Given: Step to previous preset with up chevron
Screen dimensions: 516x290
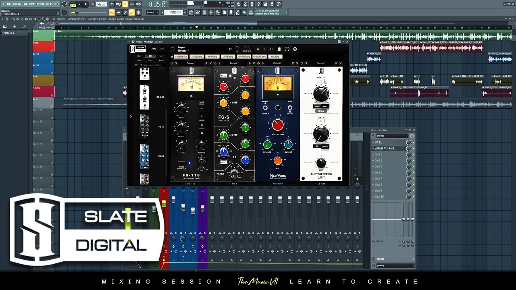Looking at the screenshot, I should (x=237, y=47).
